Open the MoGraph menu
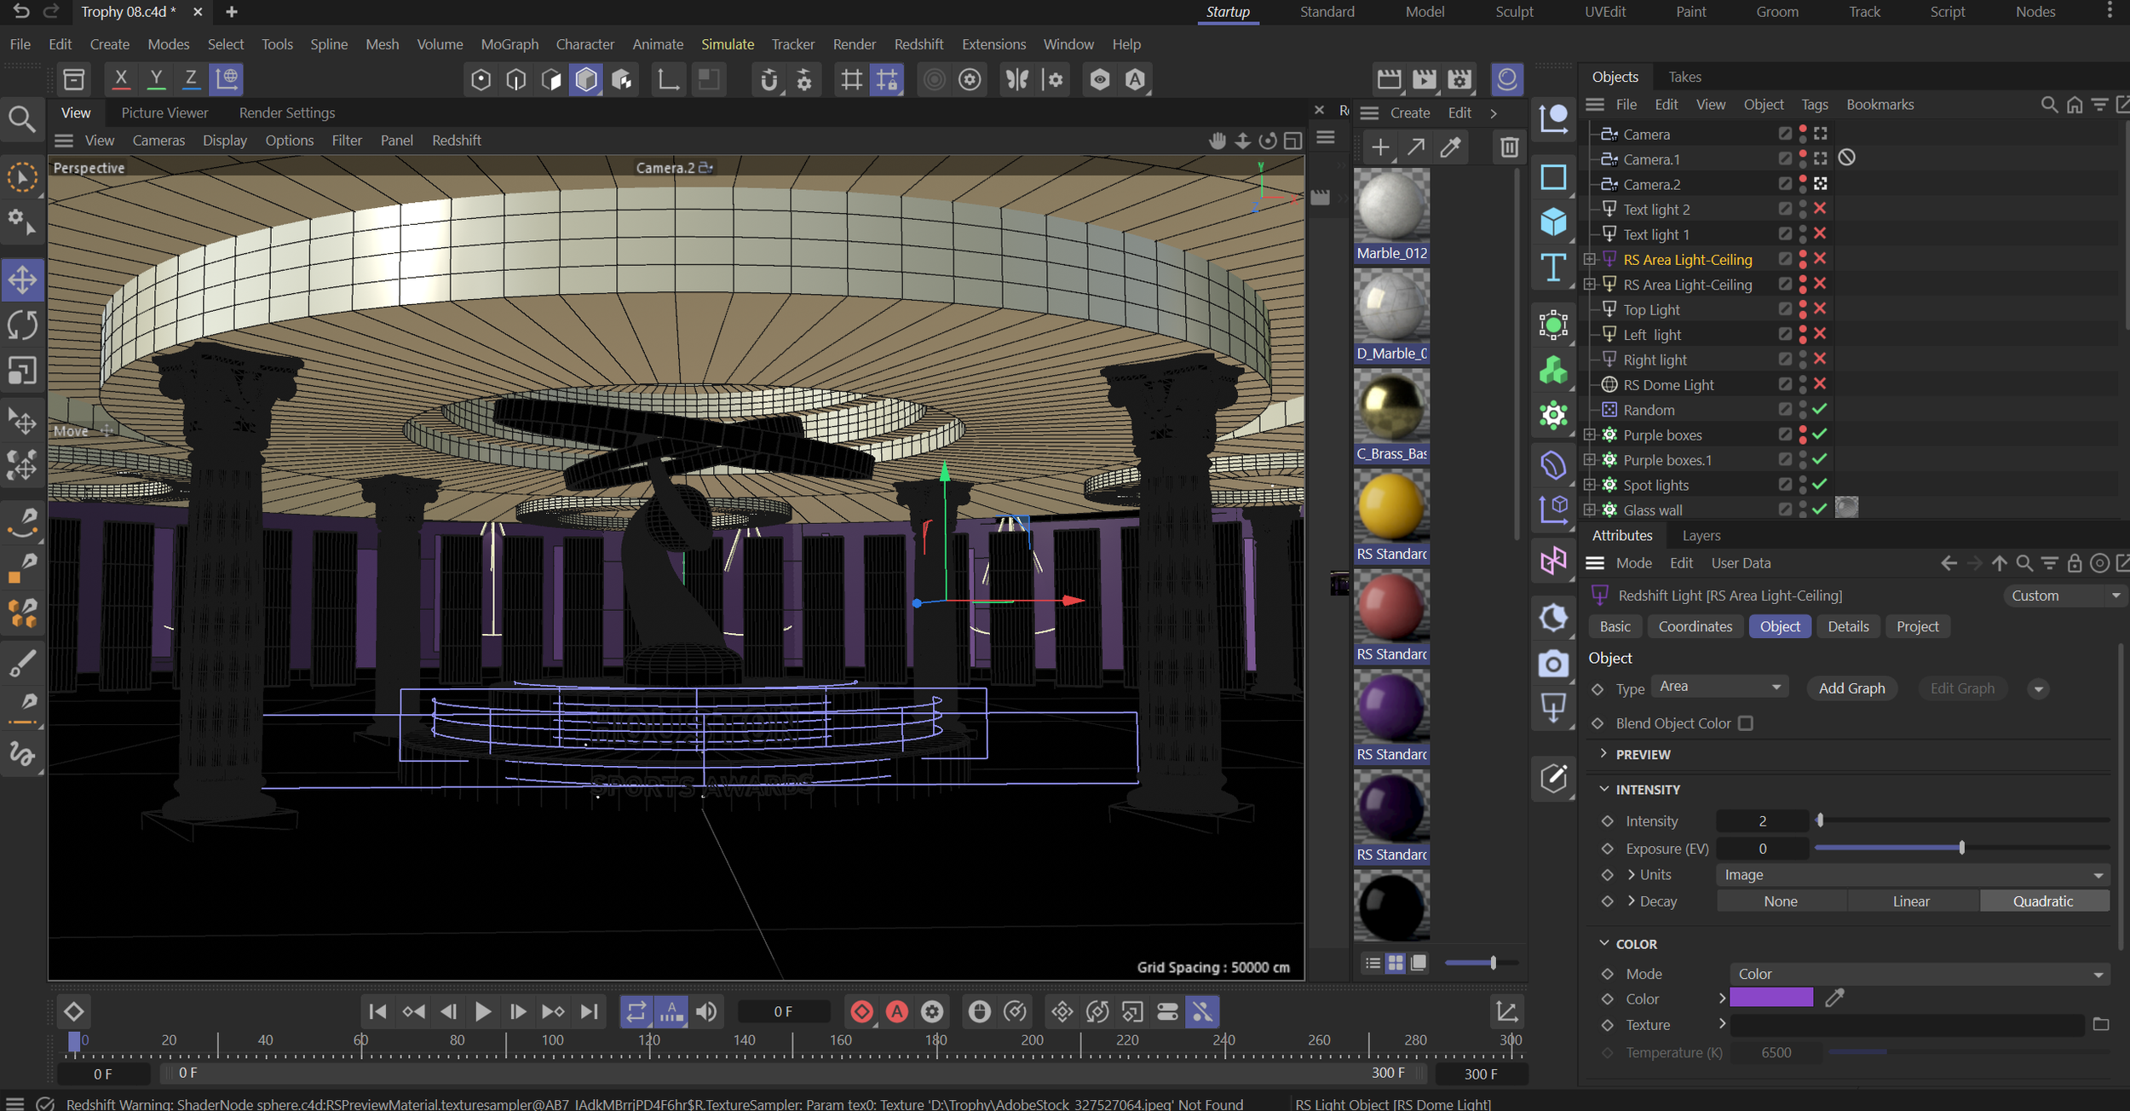Screen dimensions: 2130x1111 [x=509, y=44]
